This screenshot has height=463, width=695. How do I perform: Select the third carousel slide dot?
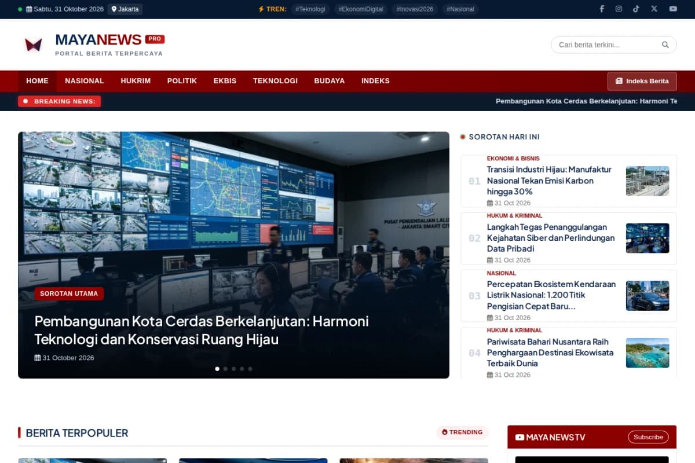tap(233, 369)
